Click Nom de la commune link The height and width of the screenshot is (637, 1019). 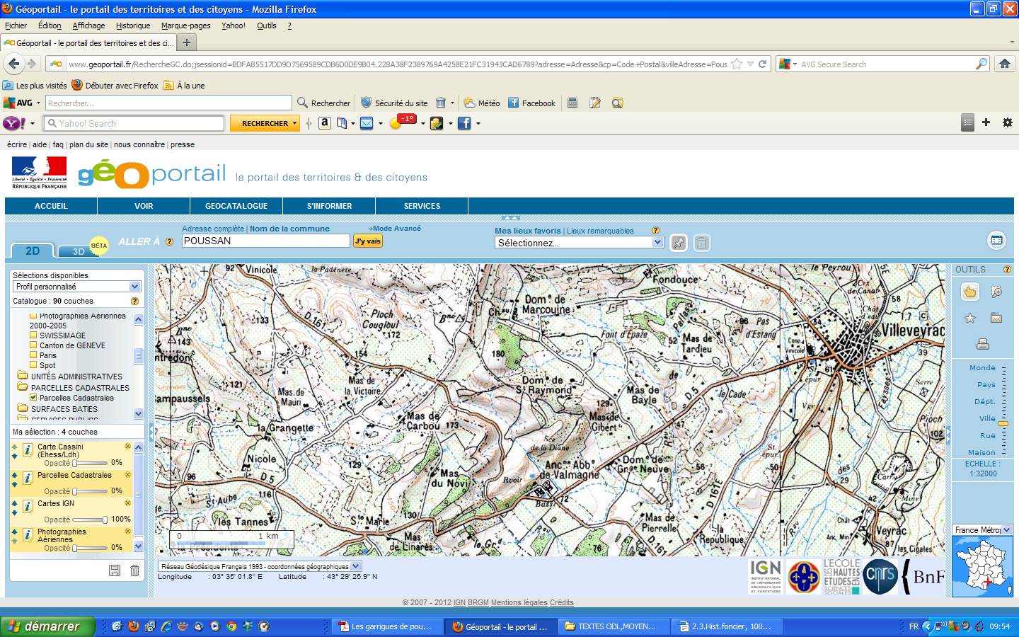click(289, 229)
